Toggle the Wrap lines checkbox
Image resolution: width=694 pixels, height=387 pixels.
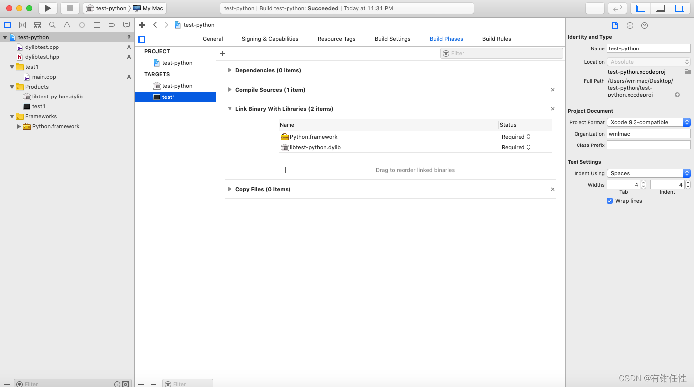tap(610, 201)
